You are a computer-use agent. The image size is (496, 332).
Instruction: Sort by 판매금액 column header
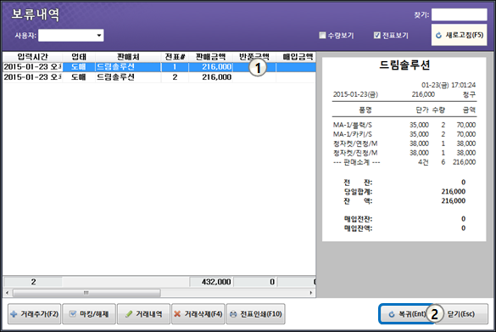click(x=210, y=57)
